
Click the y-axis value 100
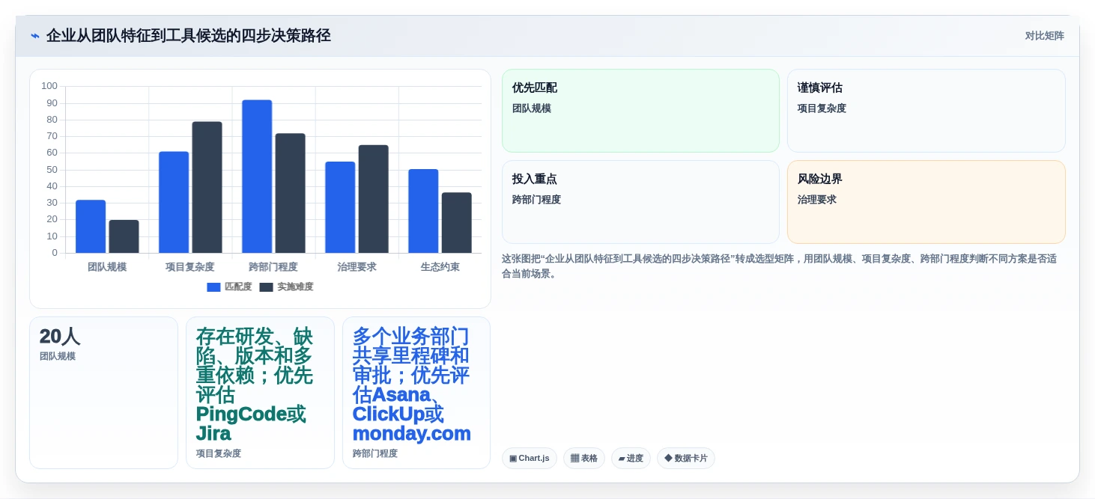(49, 86)
